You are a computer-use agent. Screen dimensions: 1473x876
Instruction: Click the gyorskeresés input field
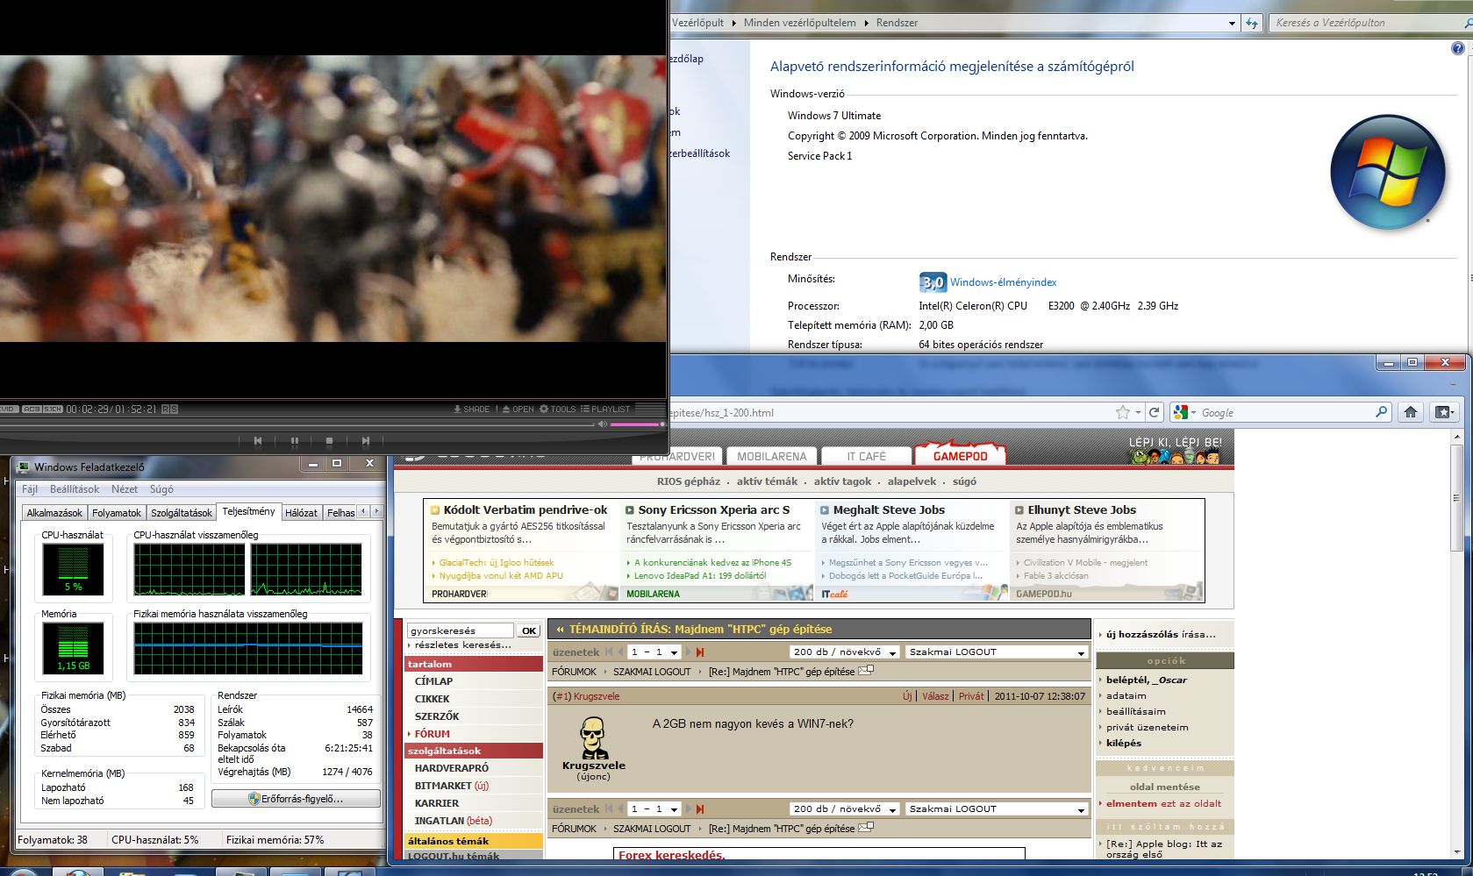pyautogui.click(x=461, y=630)
